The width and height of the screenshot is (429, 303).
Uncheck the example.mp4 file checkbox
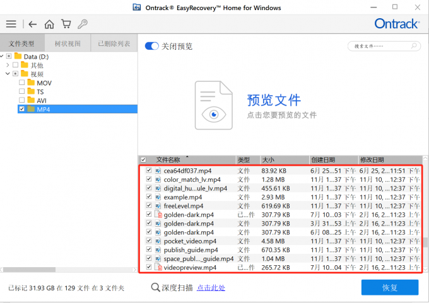tap(149, 197)
